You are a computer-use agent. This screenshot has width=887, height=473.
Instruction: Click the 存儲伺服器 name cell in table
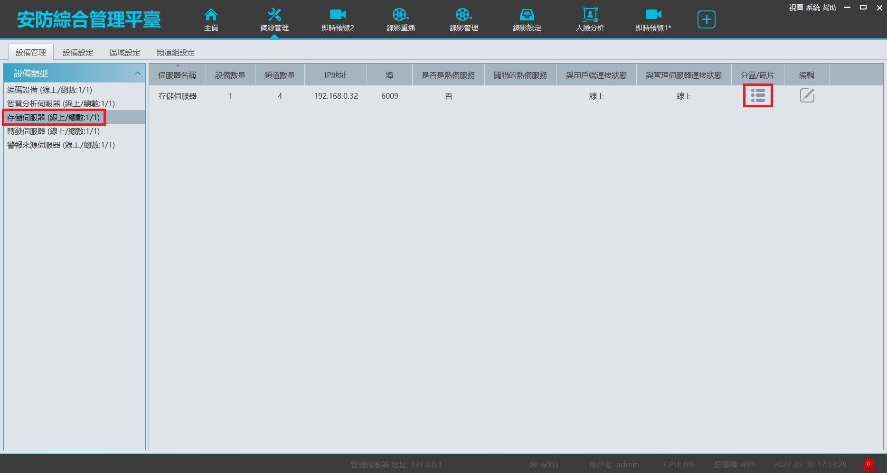click(x=177, y=96)
